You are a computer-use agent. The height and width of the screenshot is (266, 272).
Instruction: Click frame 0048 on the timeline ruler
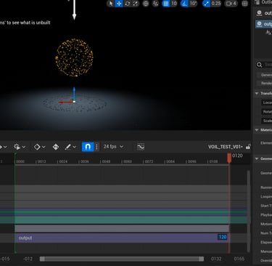click(106, 161)
